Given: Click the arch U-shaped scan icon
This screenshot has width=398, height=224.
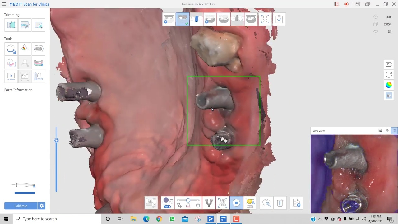Looking at the screenshot, I should (209, 203).
